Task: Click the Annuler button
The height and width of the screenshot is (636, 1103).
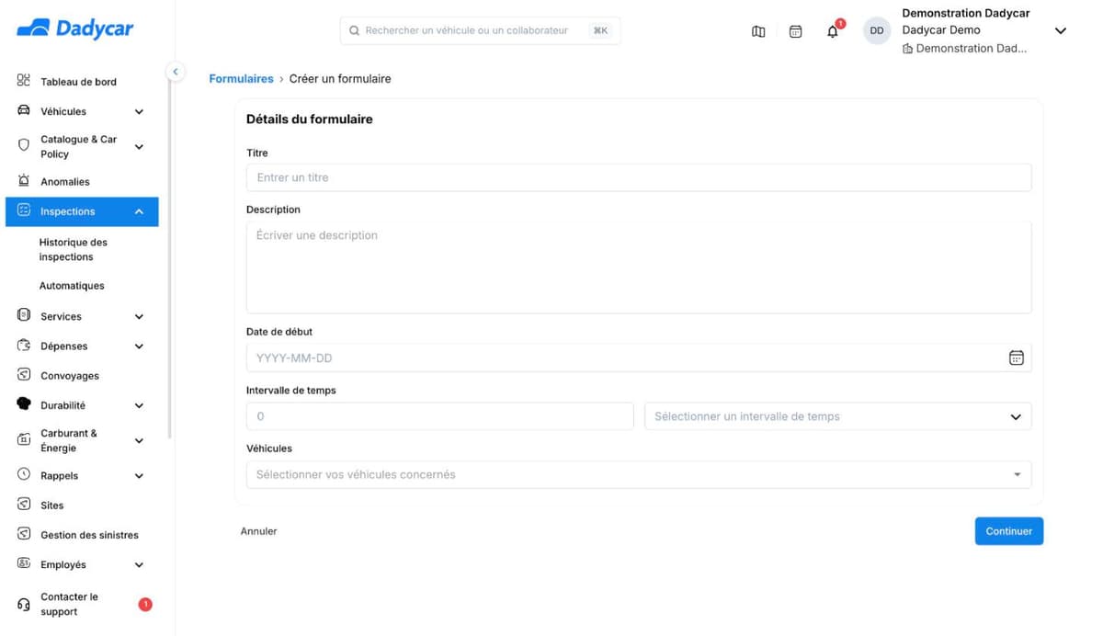Action: click(x=258, y=531)
